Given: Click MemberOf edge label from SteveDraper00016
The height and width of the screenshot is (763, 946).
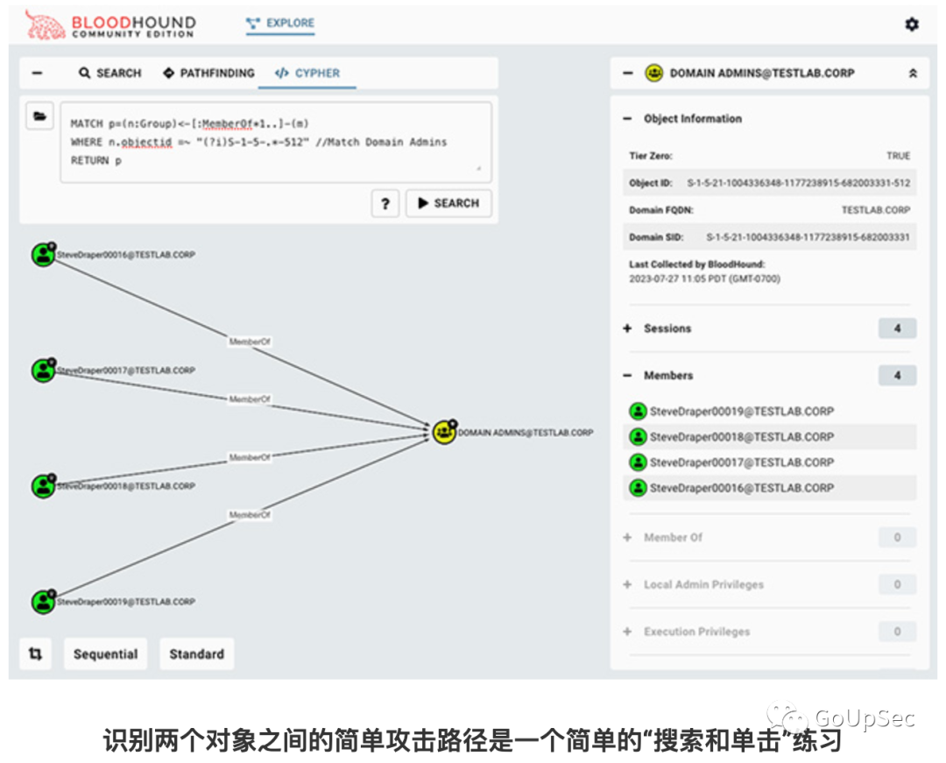Looking at the screenshot, I should (x=250, y=342).
